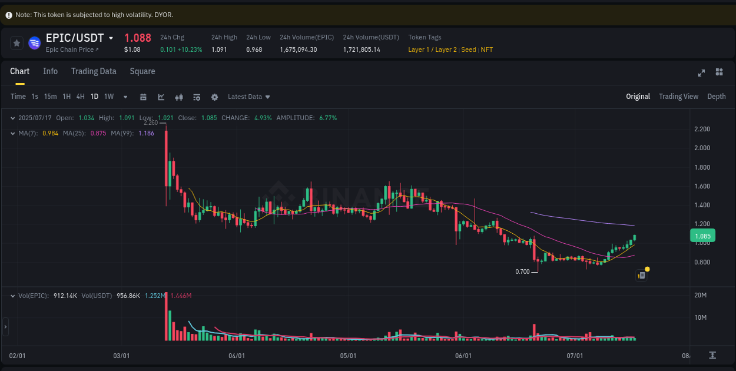Open the indicators comparison icon

pos(179,96)
